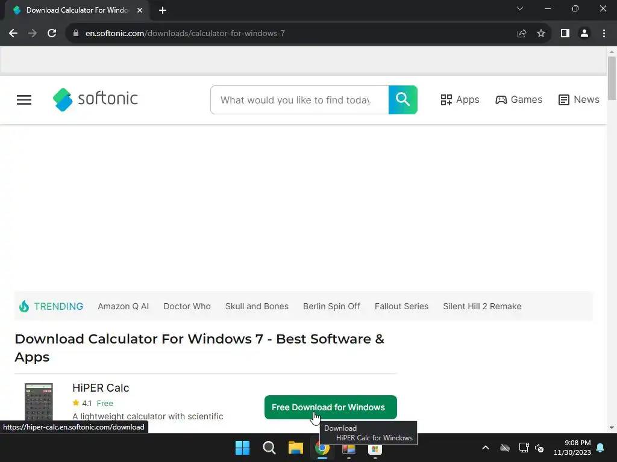The height and width of the screenshot is (462, 617).
Task: Open the Microsoft Store taskbar icon
Action: 375,449
